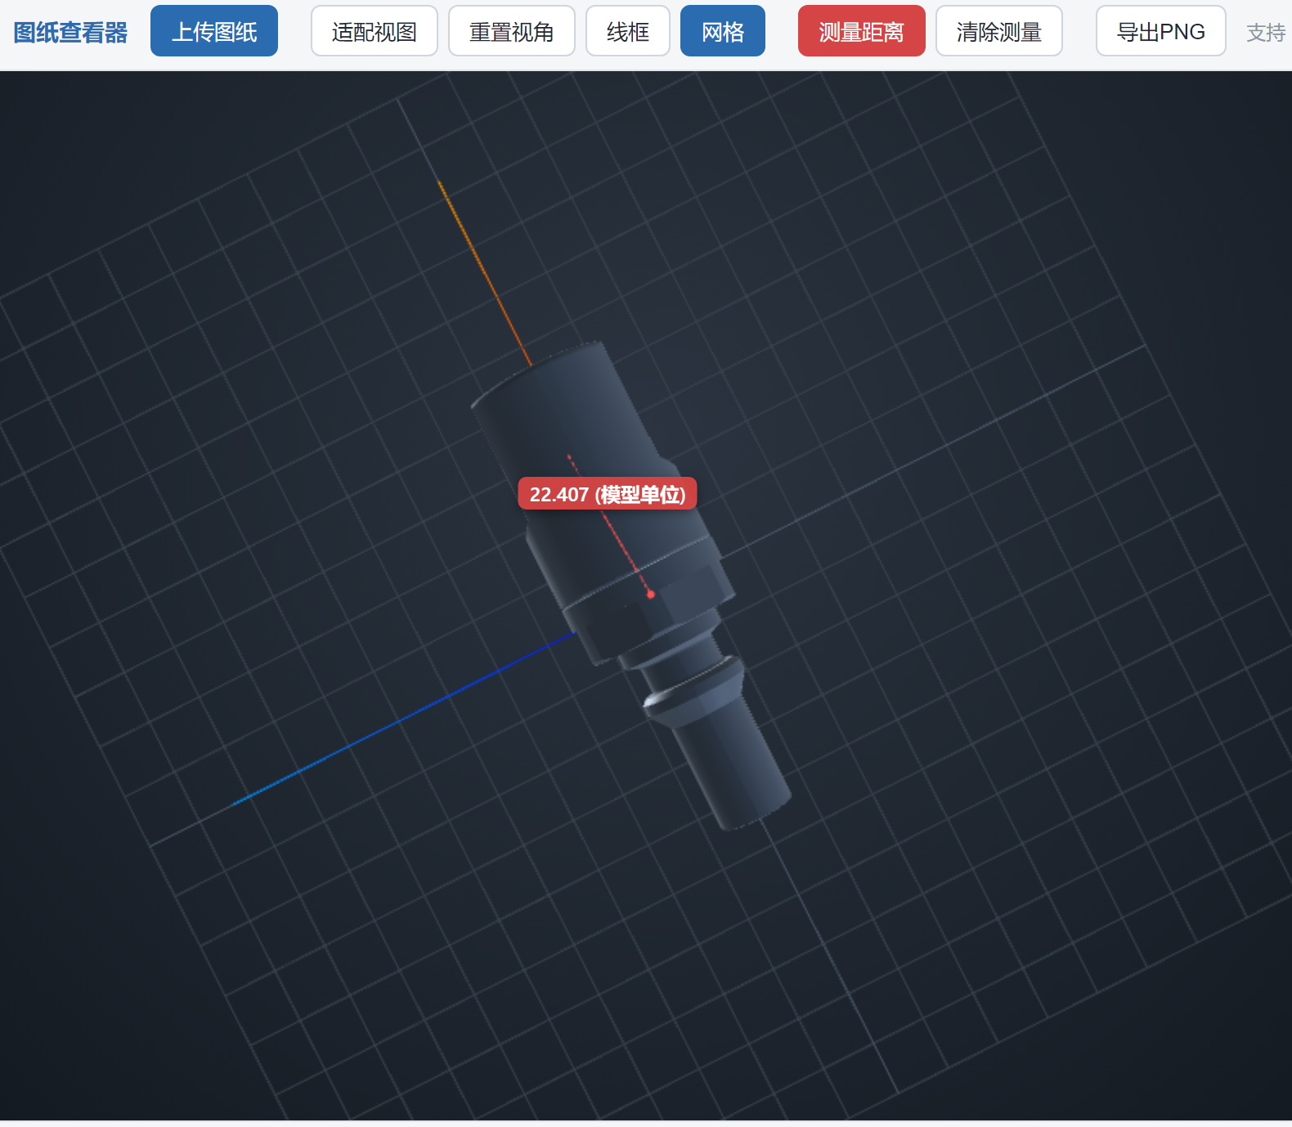
Task: Click the 上传图纸 upload button
Action: tap(214, 31)
